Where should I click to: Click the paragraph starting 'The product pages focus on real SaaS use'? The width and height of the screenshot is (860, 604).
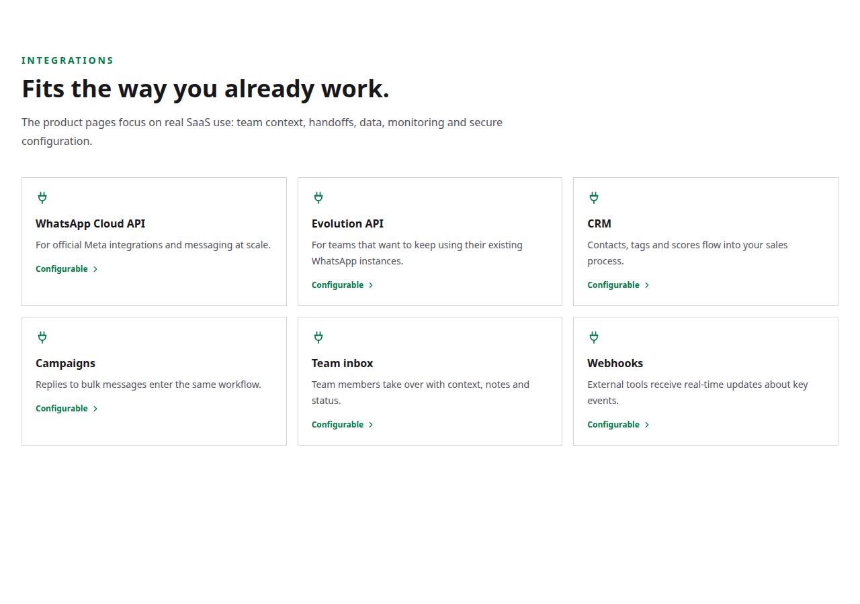262,132
